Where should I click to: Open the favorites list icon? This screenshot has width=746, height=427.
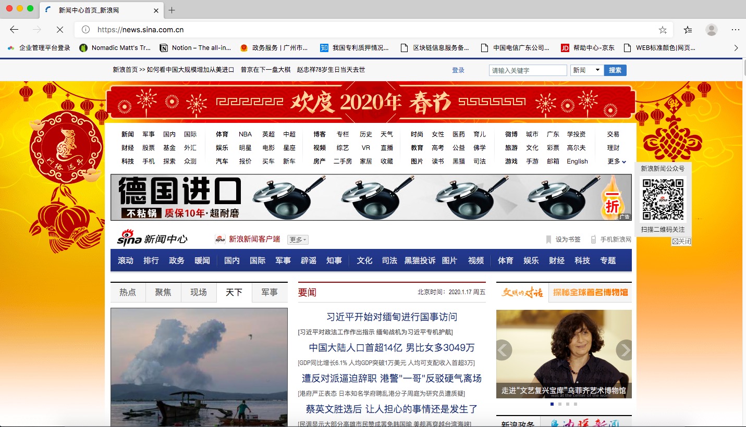[x=688, y=30]
